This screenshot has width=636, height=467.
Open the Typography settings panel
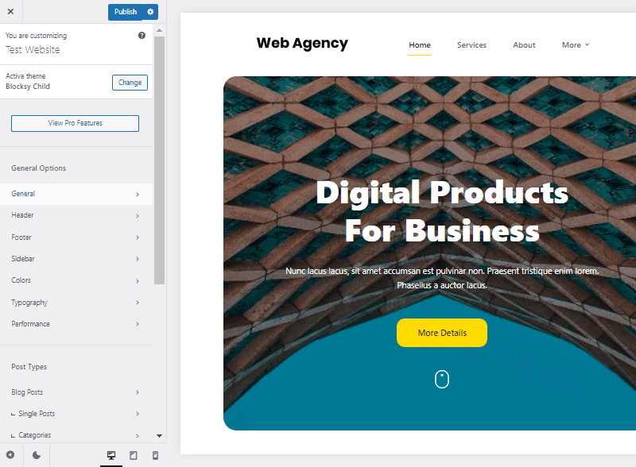76,303
